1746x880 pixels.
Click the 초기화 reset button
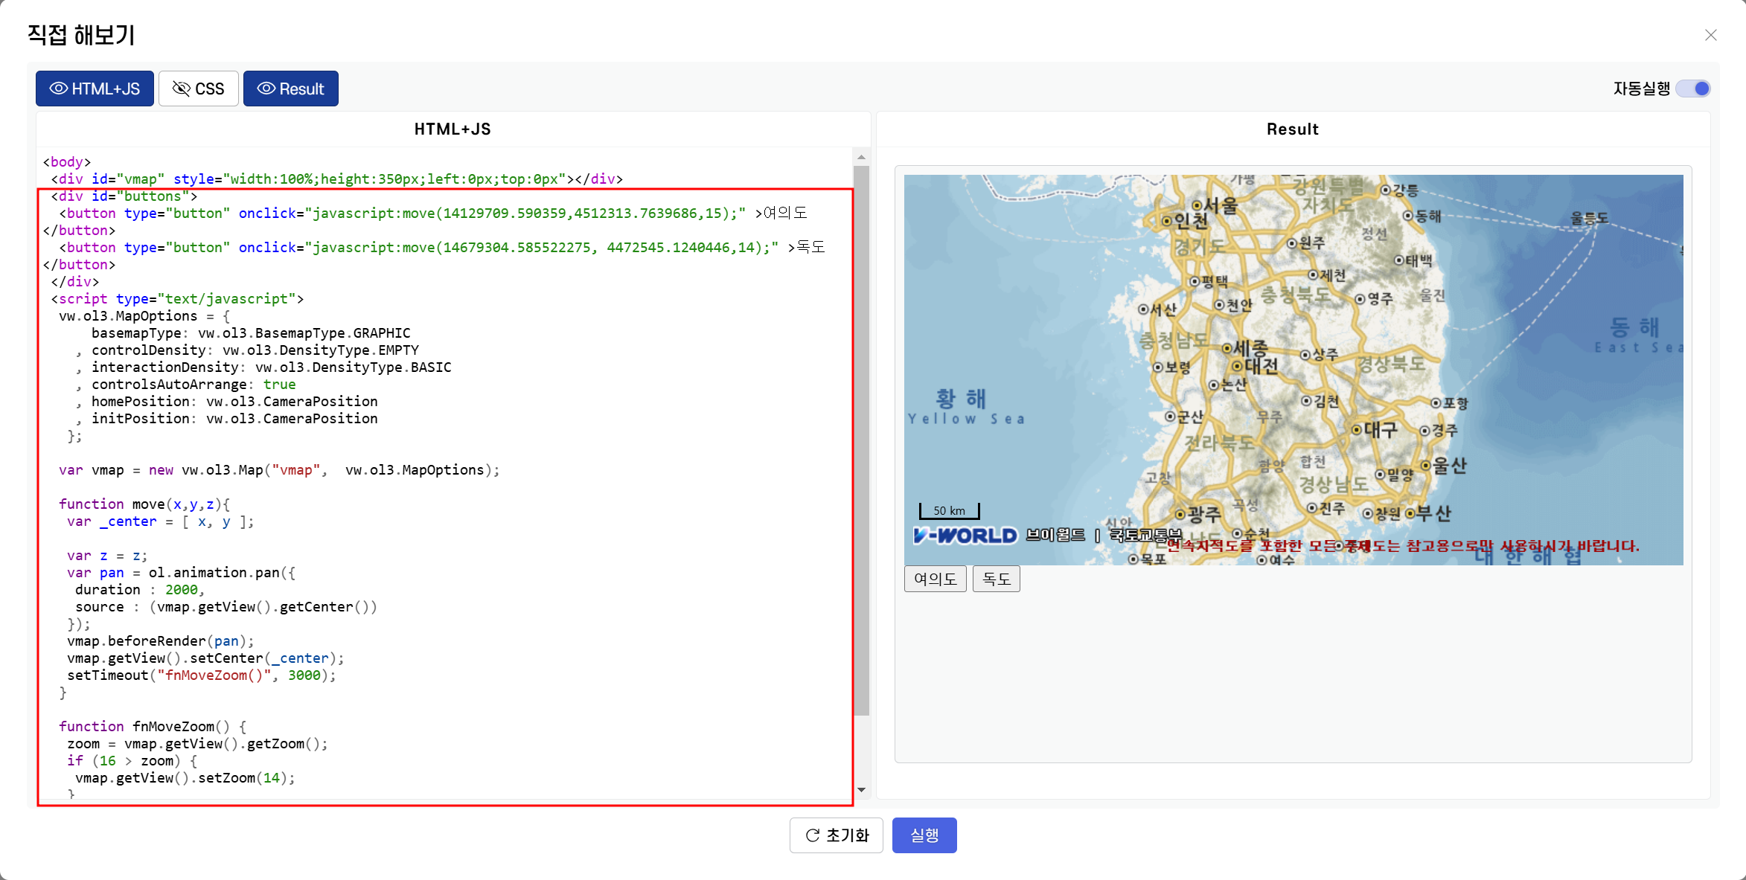836,835
